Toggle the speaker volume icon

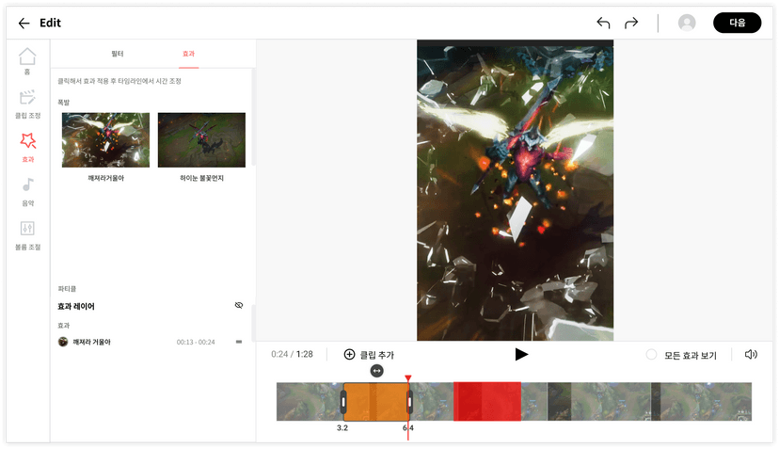pyautogui.click(x=751, y=355)
